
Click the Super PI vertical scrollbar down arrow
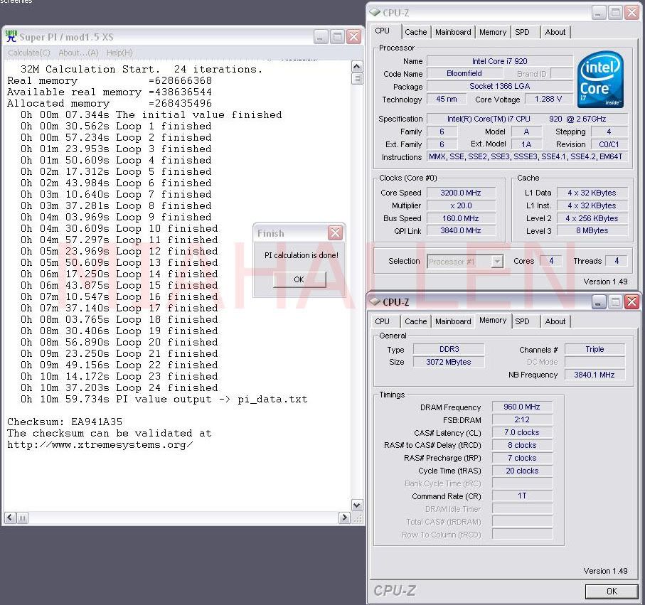(x=357, y=505)
